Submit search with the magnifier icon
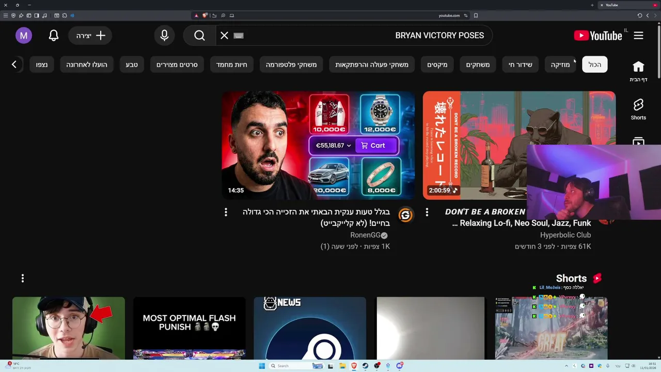The width and height of the screenshot is (661, 372). tap(200, 36)
